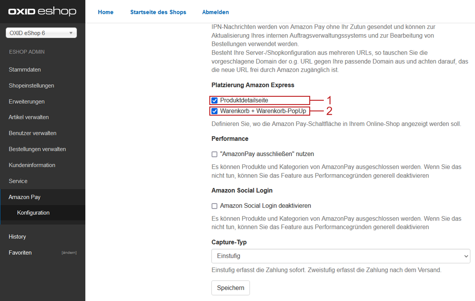
Task: Open the OXID eShop 6 shop selector
Action: click(41, 33)
